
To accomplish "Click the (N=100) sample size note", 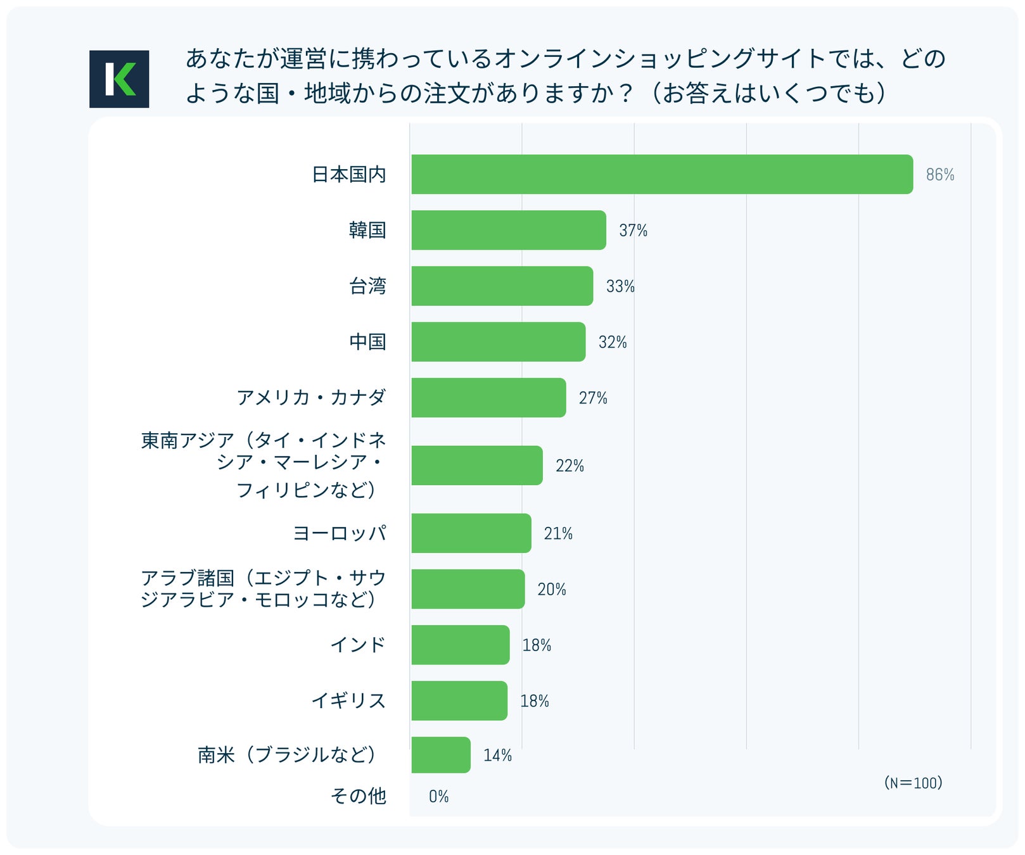I will click(x=913, y=783).
